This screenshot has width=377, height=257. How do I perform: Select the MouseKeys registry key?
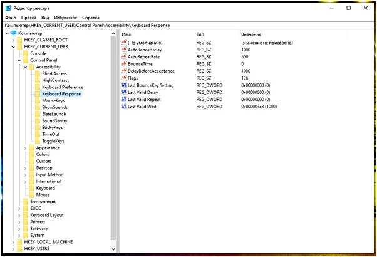(53, 100)
